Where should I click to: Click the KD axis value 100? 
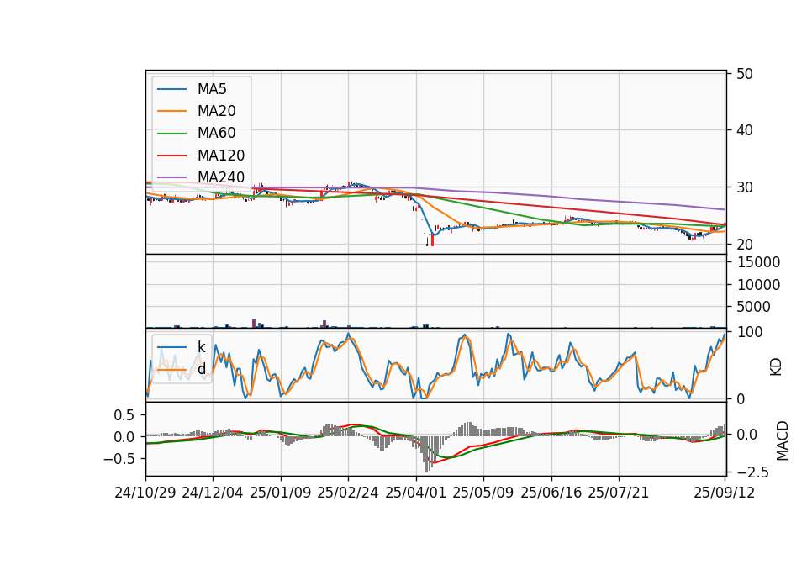click(x=749, y=333)
